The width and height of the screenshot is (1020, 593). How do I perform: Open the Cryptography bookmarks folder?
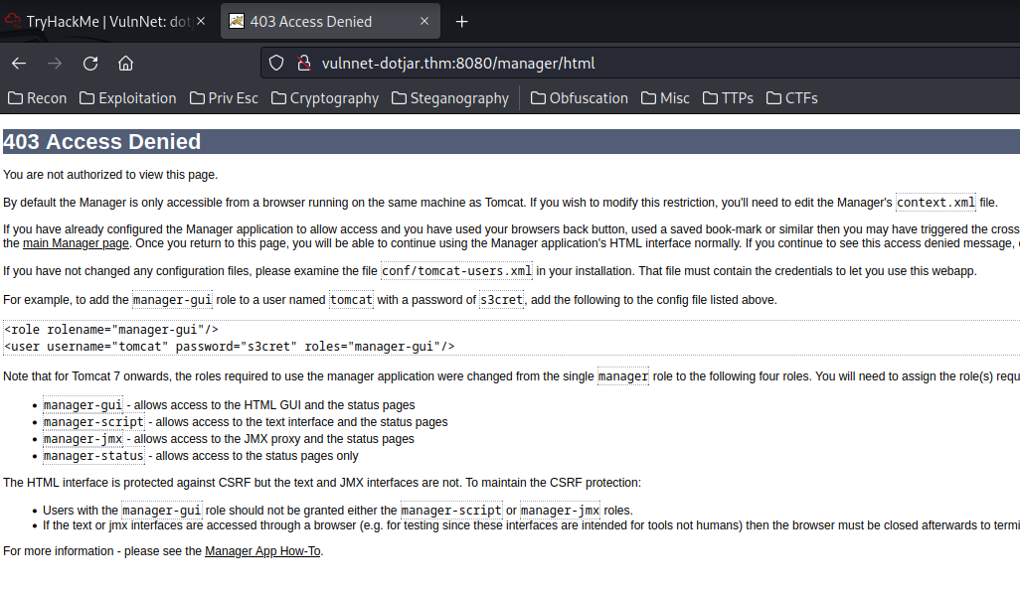tap(325, 98)
